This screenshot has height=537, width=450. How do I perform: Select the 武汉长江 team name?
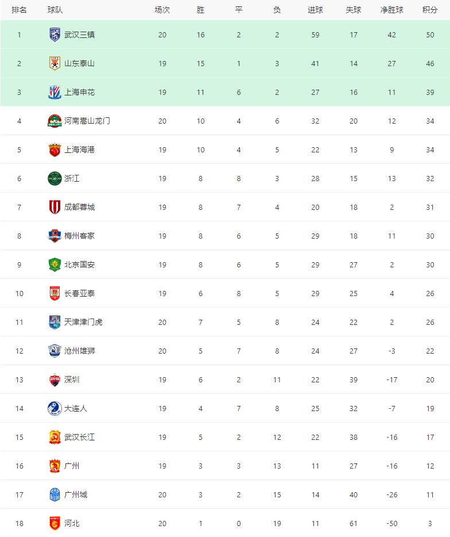click(79, 437)
